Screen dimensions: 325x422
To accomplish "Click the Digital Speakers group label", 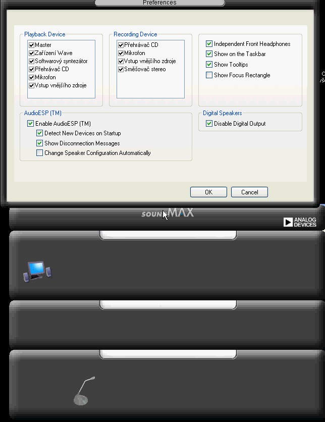I will pos(222,113).
